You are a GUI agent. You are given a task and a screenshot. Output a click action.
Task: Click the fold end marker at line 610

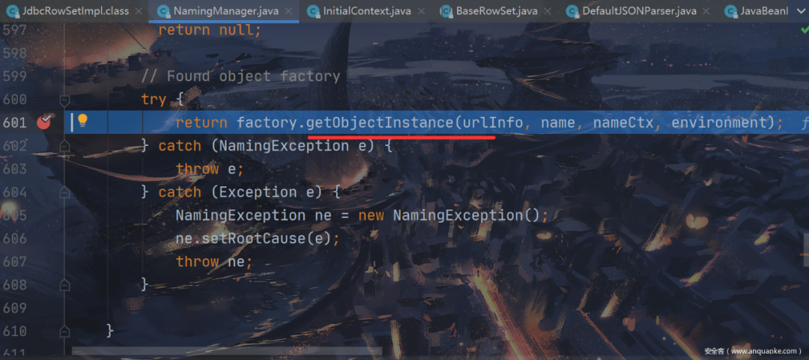(64, 331)
